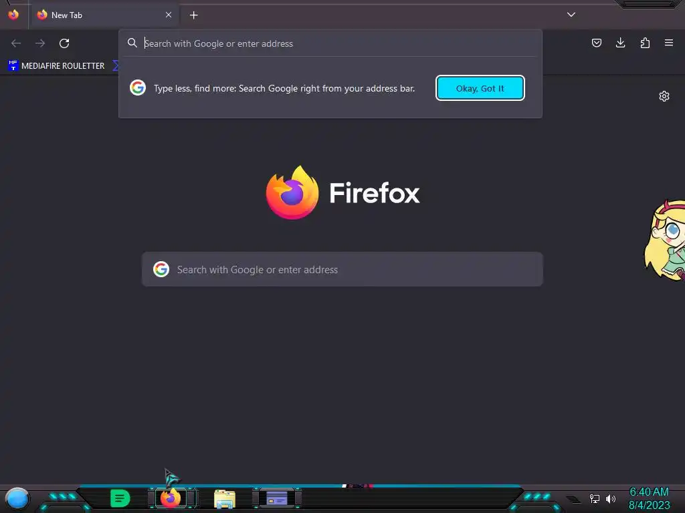Open new tab personalize gear icon
This screenshot has width=685, height=513.
(664, 96)
